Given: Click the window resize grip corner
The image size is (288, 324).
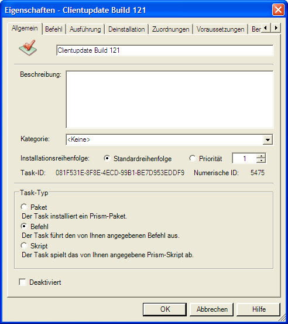Looking at the screenshot, I should click(283, 318).
